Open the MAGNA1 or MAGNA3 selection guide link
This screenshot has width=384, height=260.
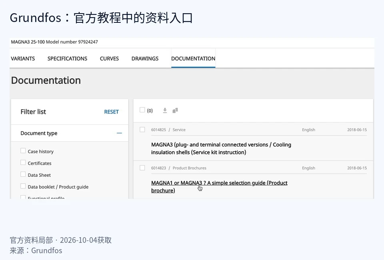click(219, 186)
